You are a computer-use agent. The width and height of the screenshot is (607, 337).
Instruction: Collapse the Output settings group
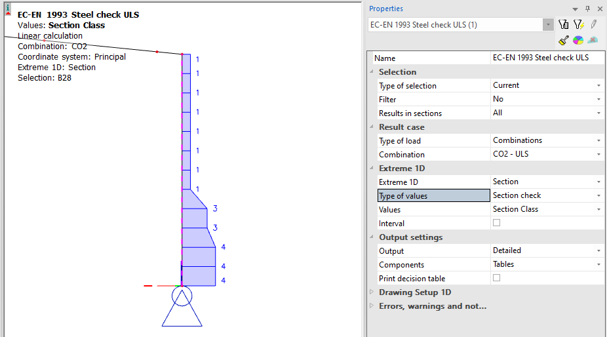tap(372, 237)
